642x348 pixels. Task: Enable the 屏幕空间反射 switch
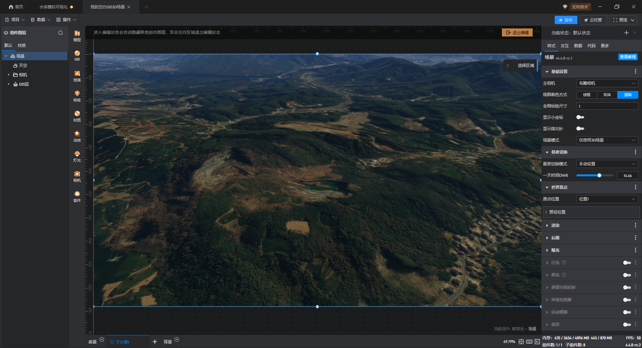[x=627, y=287]
